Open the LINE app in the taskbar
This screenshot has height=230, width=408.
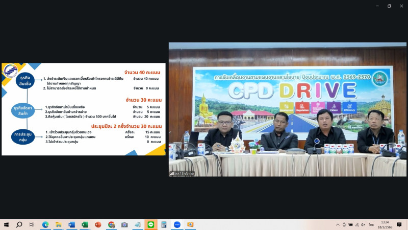point(150,224)
